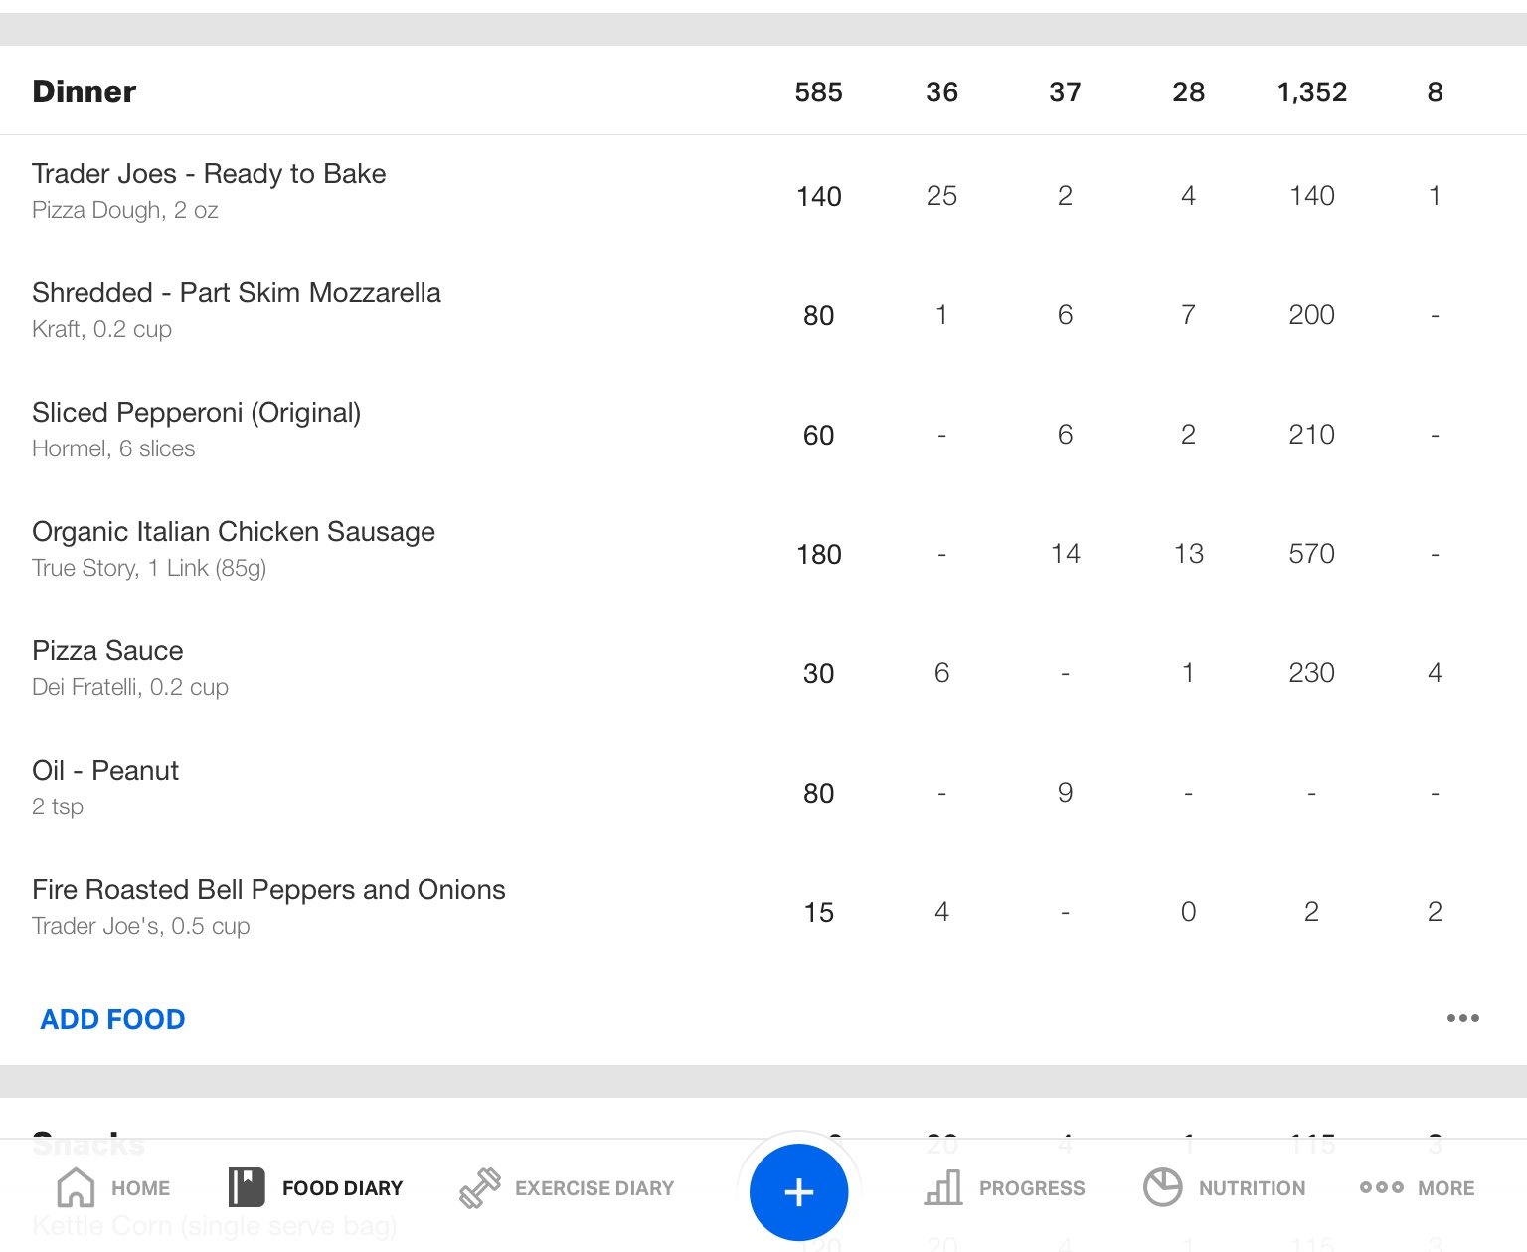
Task: Tap the 230 sodium value for Pizza Sauce
Action: (1311, 673)
